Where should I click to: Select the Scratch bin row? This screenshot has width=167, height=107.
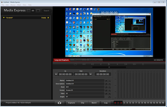[x=26, y=18]
